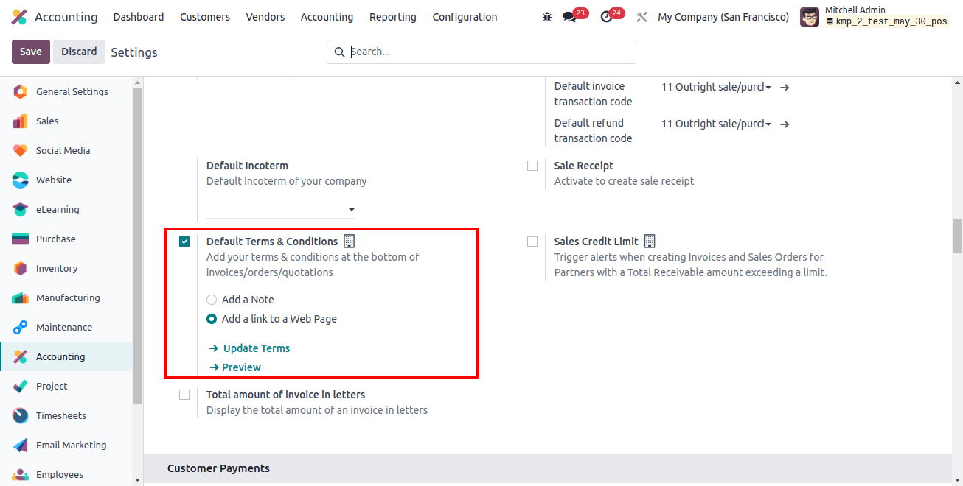Click the Update Terms link

(x=249, y=348)
